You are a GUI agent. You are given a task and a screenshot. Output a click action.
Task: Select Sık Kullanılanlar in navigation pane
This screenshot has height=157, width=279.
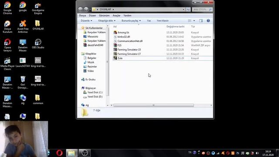pyautogui.click(x=94, y=28)
